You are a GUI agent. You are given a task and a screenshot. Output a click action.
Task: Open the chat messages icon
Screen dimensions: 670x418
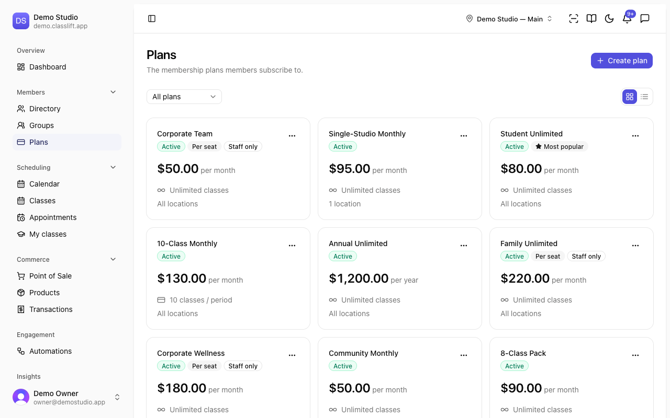pyautogui.click(x=645, y=19)
